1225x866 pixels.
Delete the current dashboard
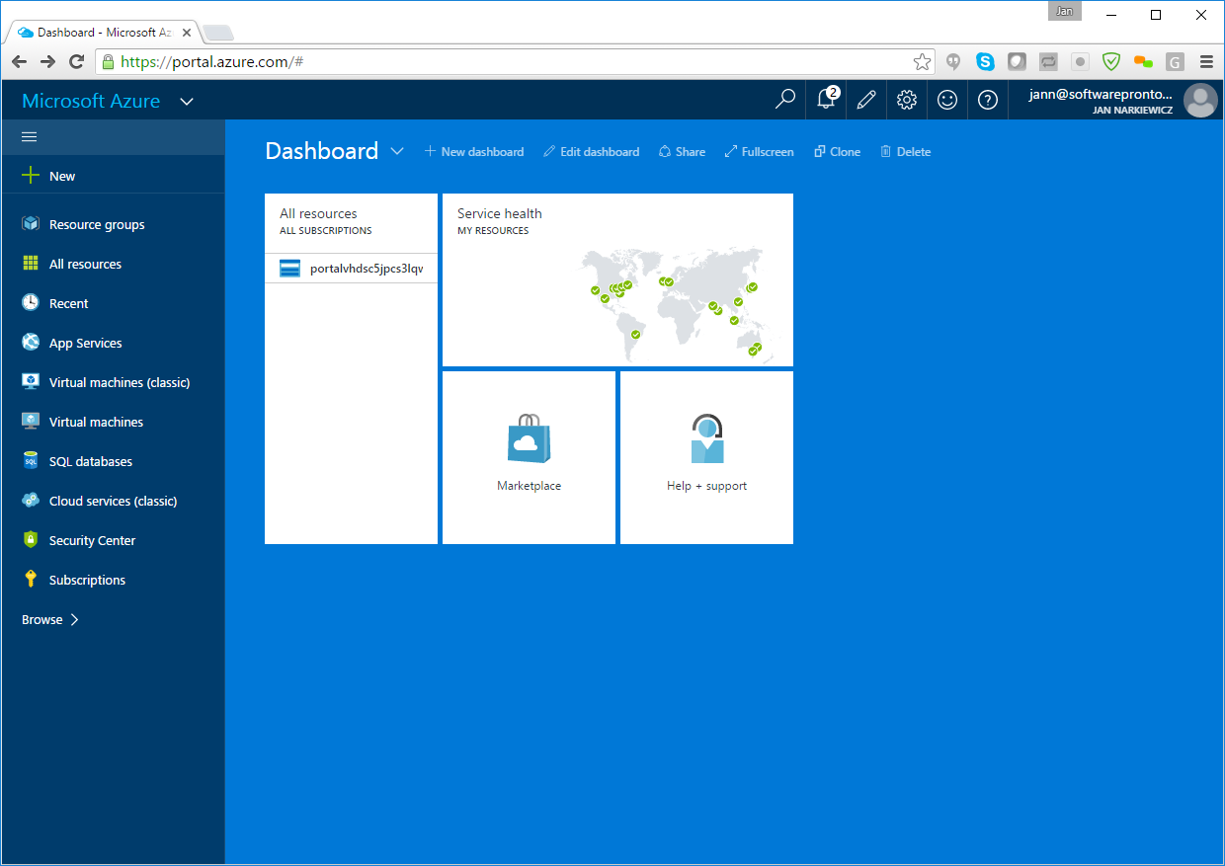coord(905,152)
